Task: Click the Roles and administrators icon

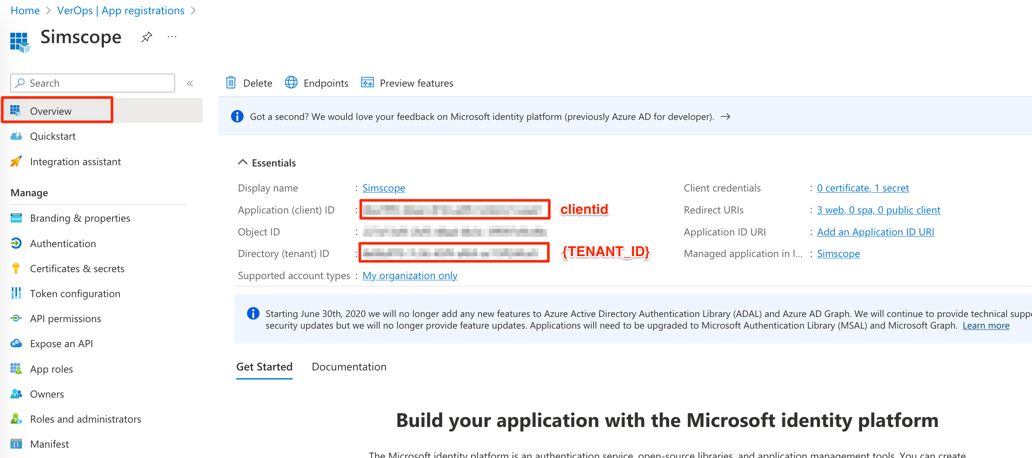Action: tap(16, 419)
